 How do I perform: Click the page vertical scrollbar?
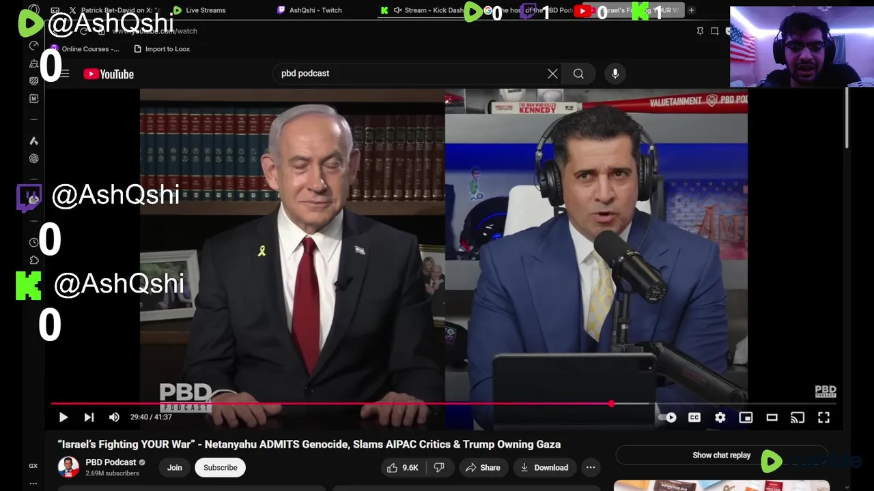847,117
